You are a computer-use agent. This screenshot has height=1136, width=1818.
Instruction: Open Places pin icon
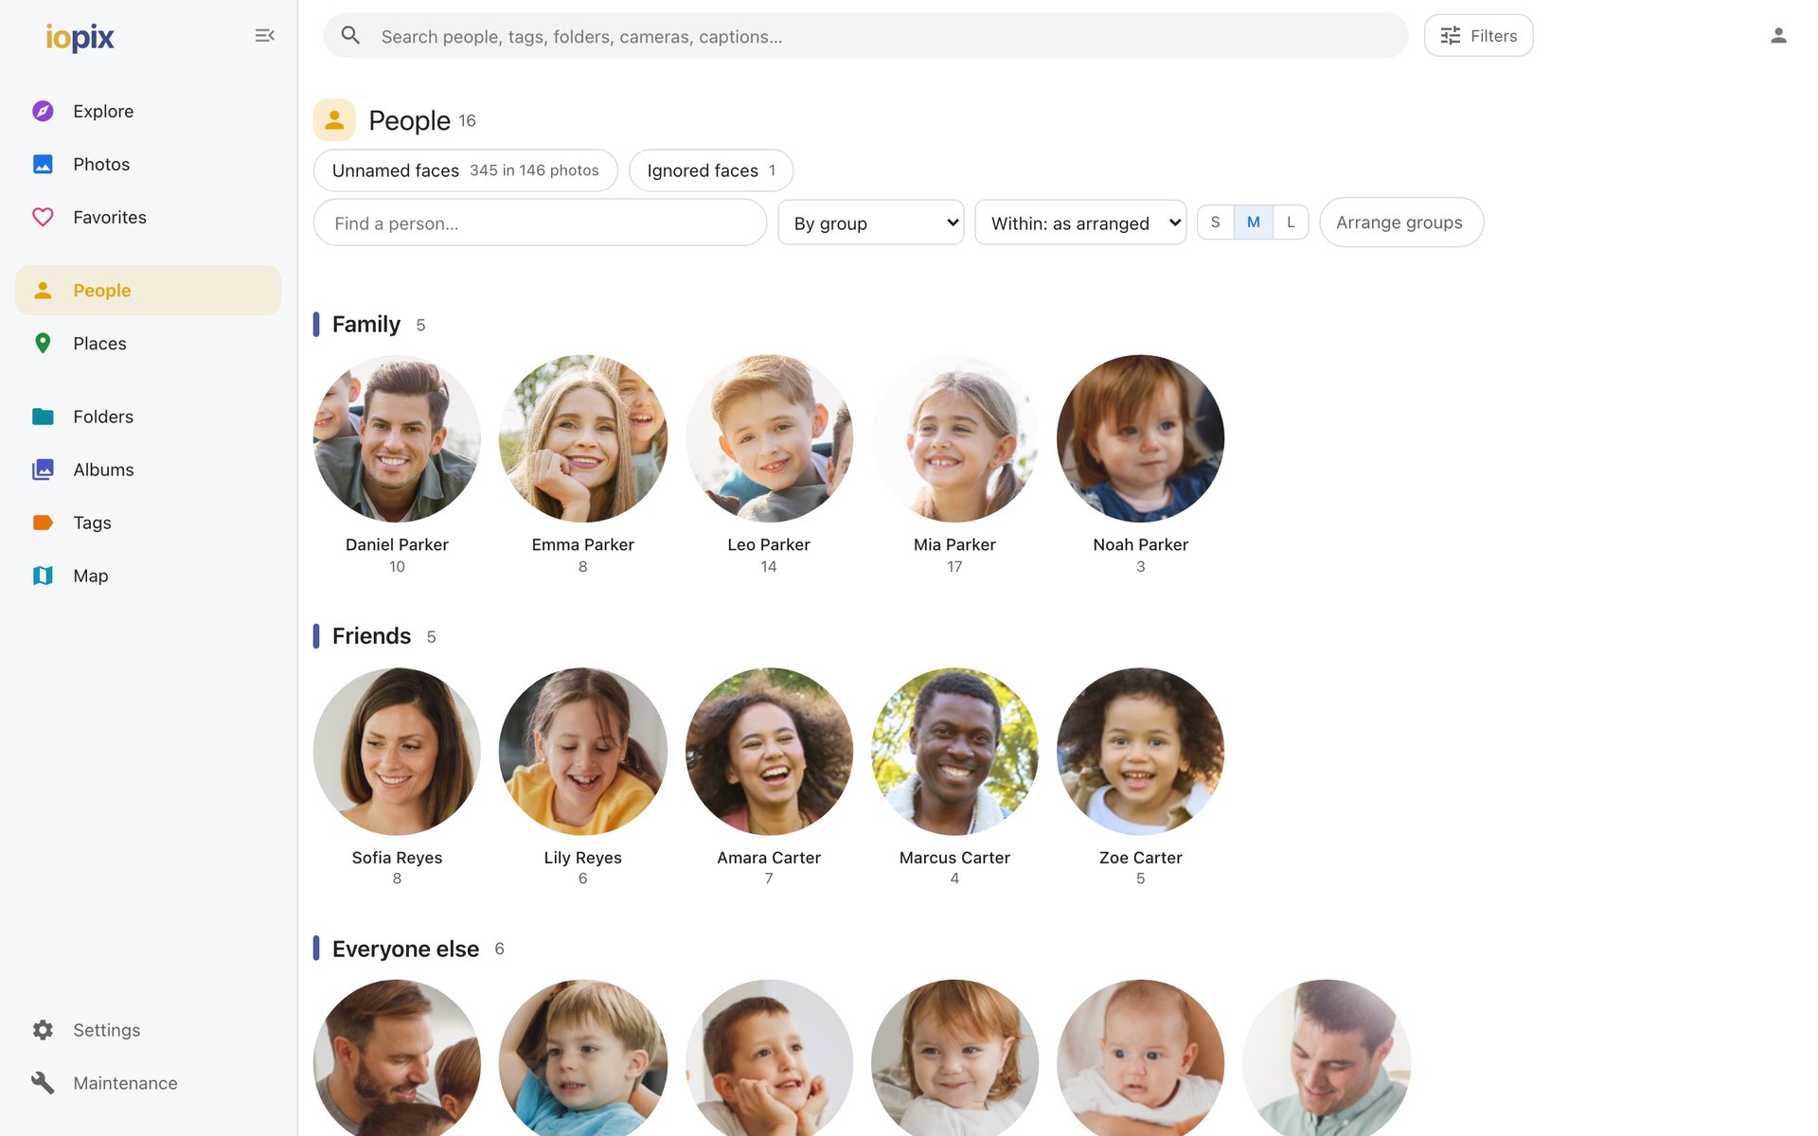pyautogui.click(x=43, y=343)
